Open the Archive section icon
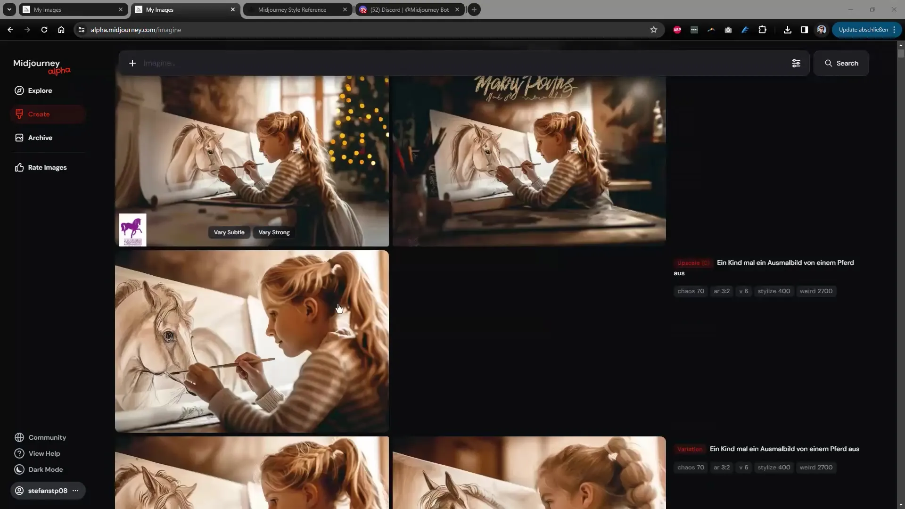The height and width of the screenshot is (509, 905). [19, 137]
